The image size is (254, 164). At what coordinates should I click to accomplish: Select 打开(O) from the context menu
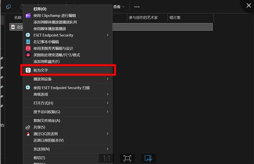pyautogui.click(x=40, y=9)
